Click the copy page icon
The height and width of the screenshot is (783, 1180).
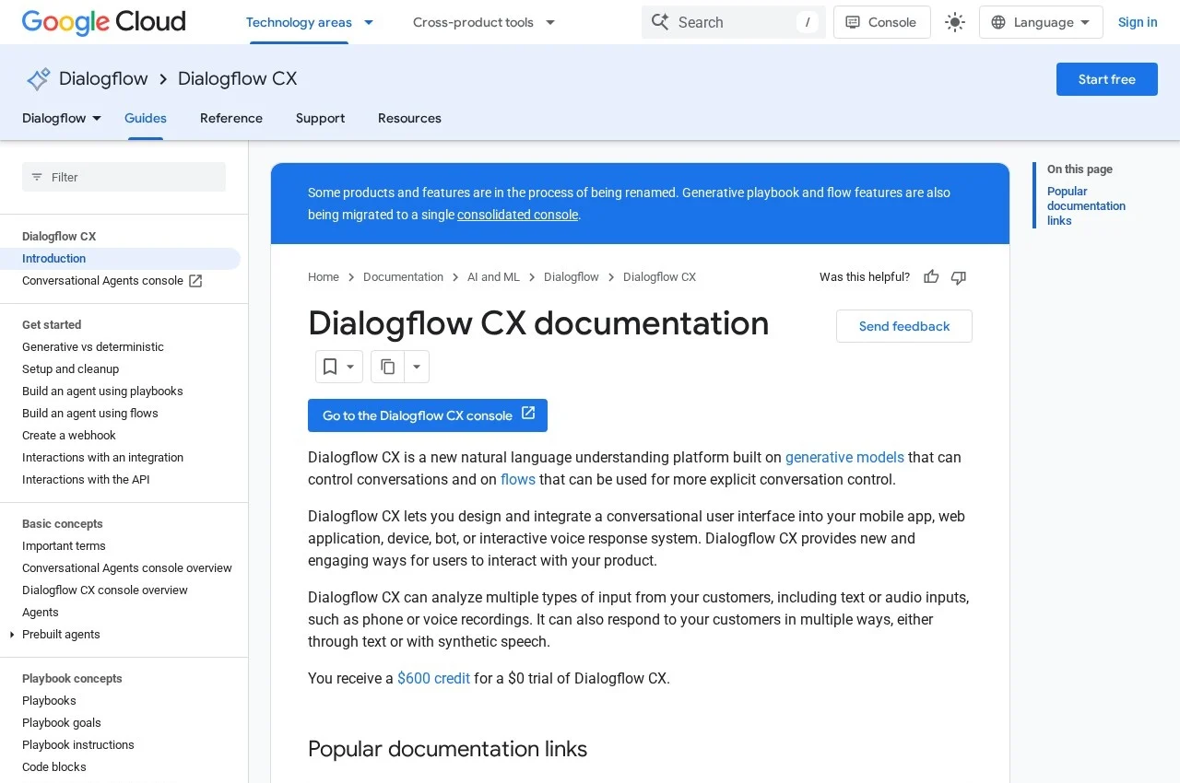(388, 367)
